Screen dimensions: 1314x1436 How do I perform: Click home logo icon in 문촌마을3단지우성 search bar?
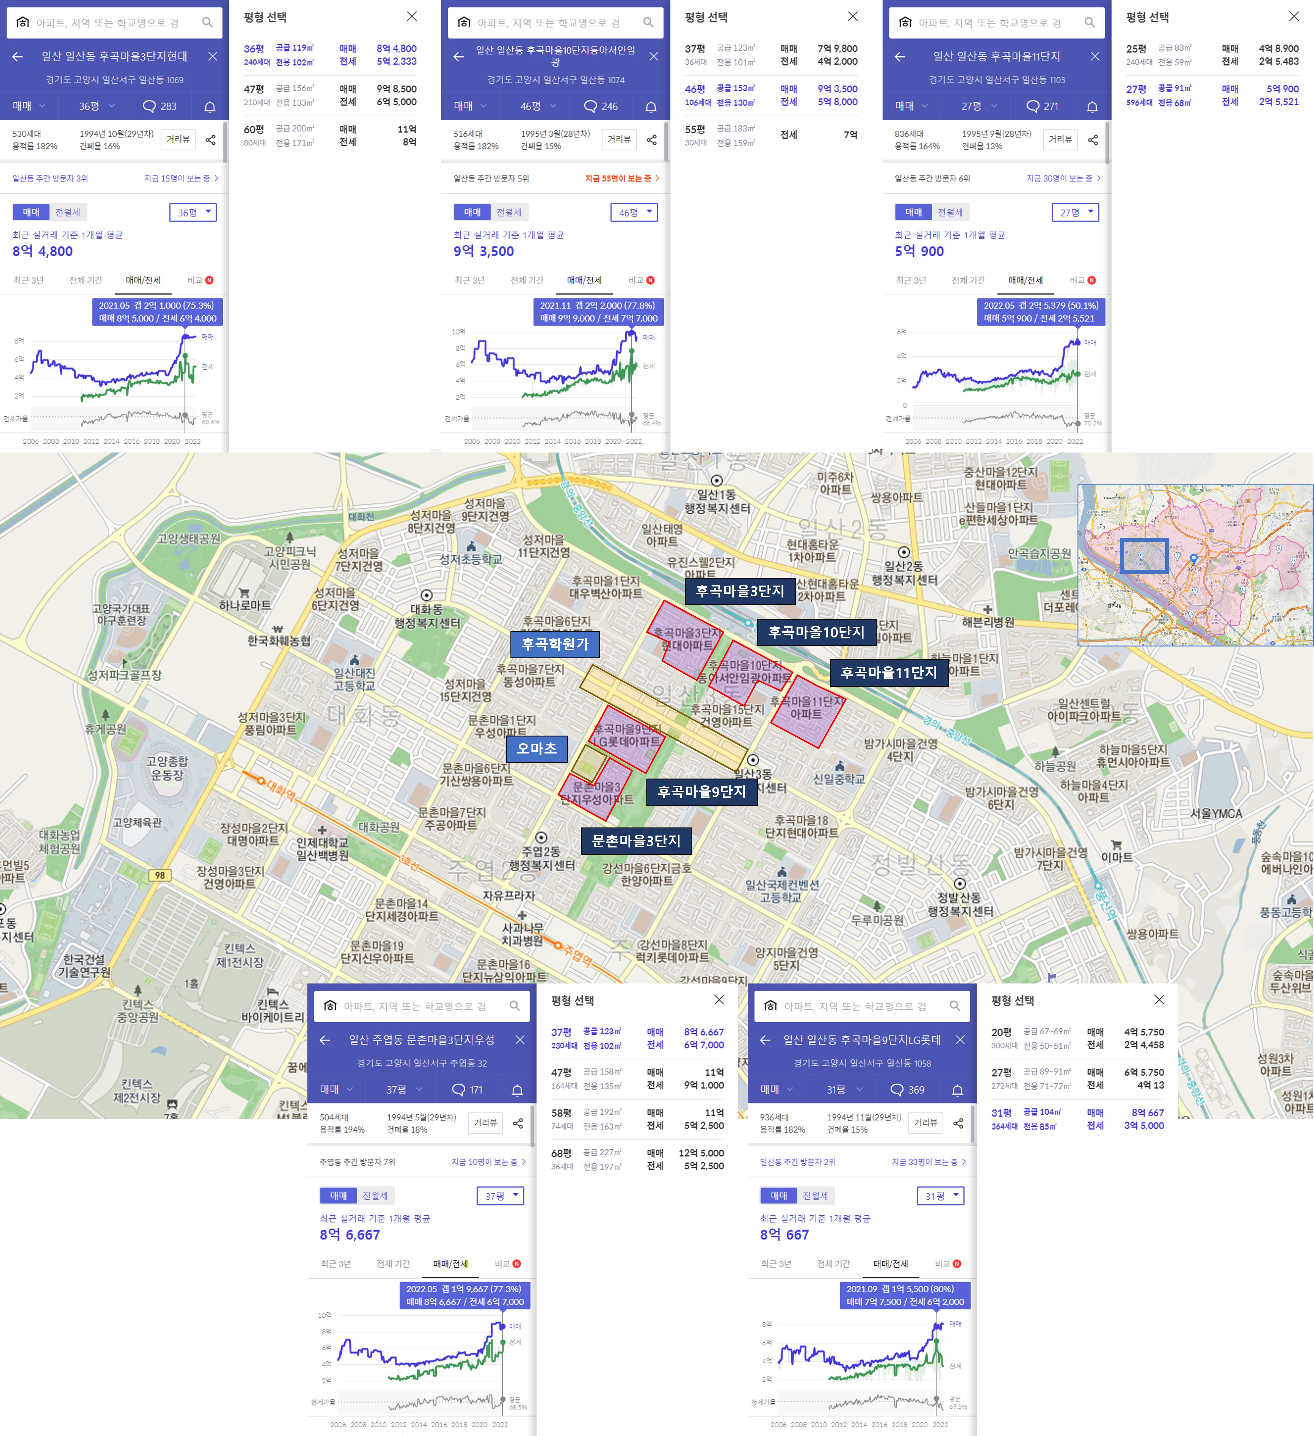coord(330,1006)
